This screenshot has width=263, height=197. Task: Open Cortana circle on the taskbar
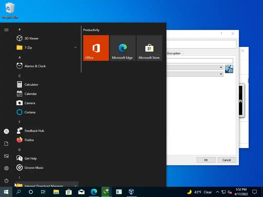pos(31,192)
